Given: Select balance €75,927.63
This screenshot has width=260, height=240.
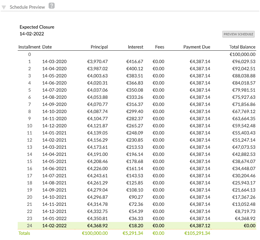Looking at the screenshot, I should 244,97.
